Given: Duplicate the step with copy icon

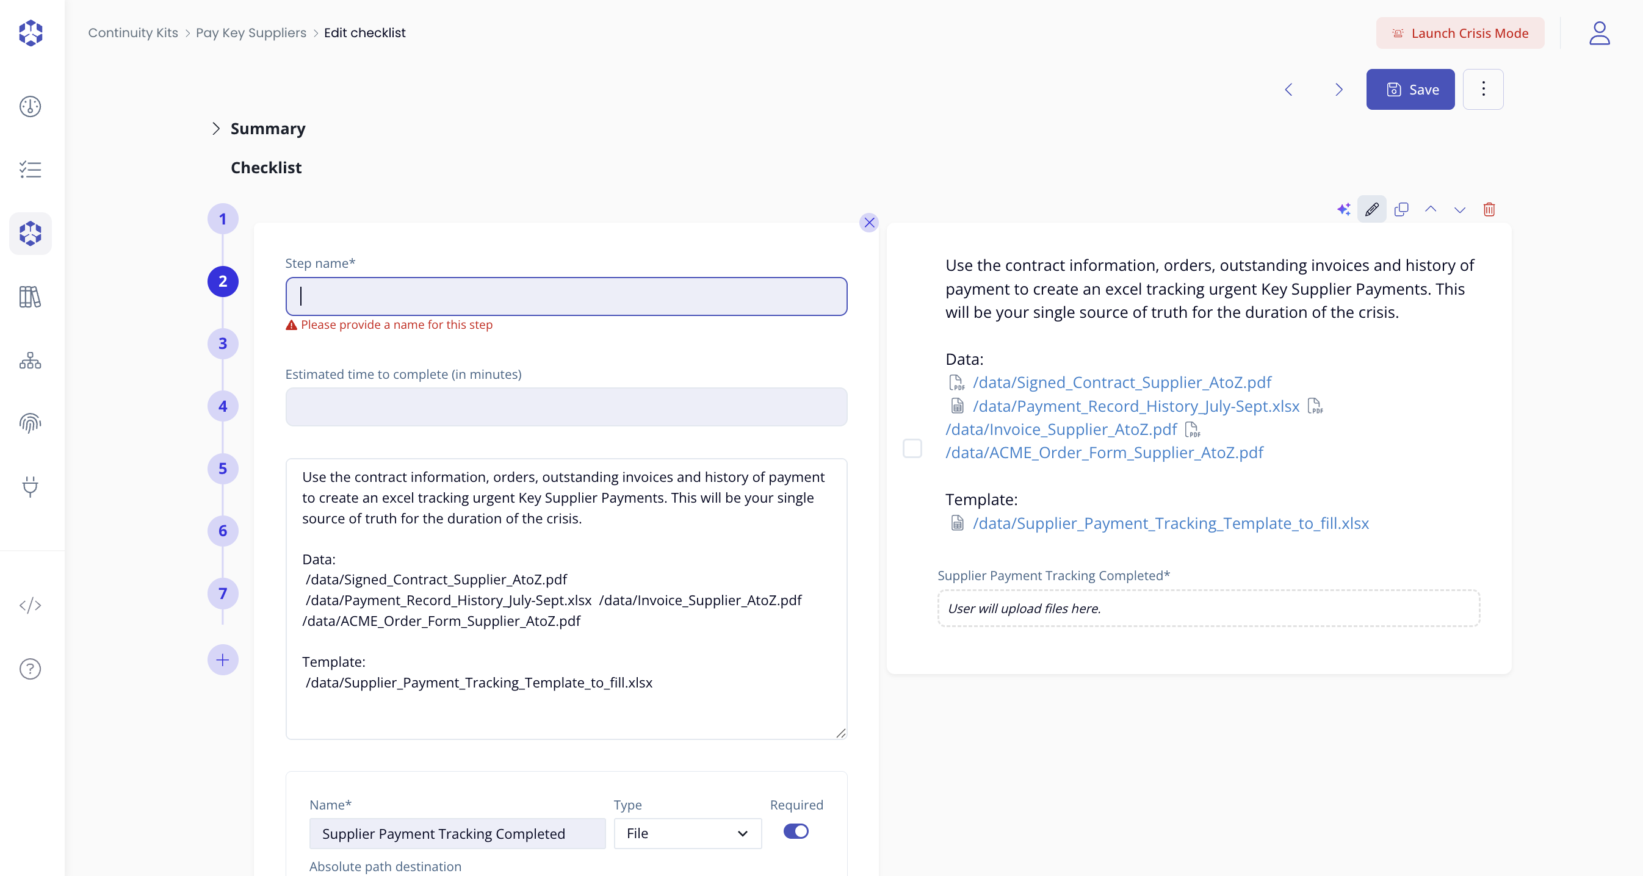Looking at the screenshot, I should coord(1401,209).
